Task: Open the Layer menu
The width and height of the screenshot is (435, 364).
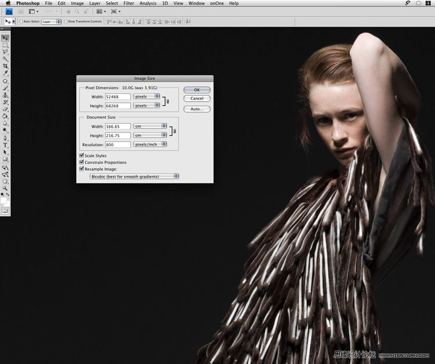Action: 95,3
